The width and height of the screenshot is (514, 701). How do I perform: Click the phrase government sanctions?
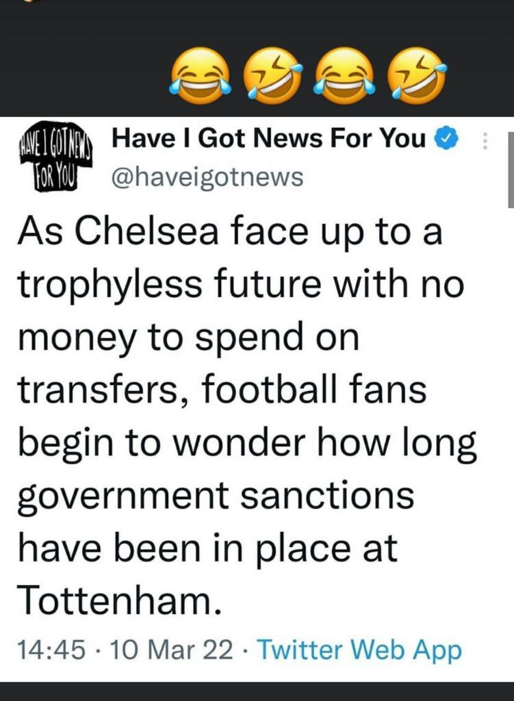coord(216,497)
